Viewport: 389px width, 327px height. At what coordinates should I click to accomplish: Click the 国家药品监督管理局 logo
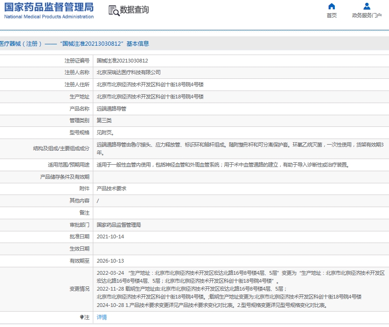coord(49,7)
